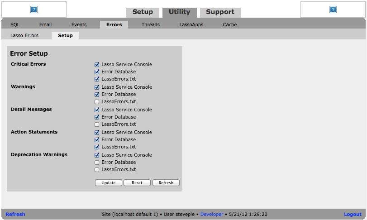Click the Reset button
The width and height of the screenshot is (367, 220).
pos(137,183)
